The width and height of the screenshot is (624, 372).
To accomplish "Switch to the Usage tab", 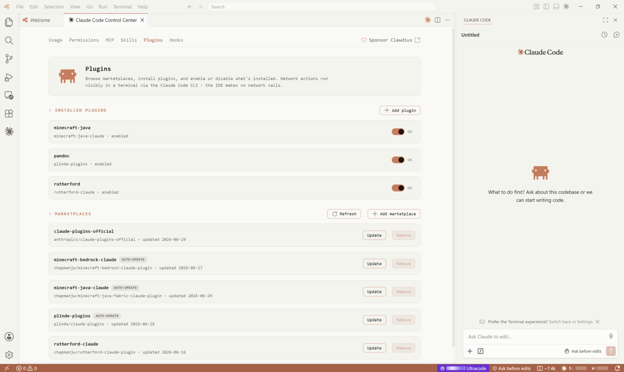I will [56, 40].
